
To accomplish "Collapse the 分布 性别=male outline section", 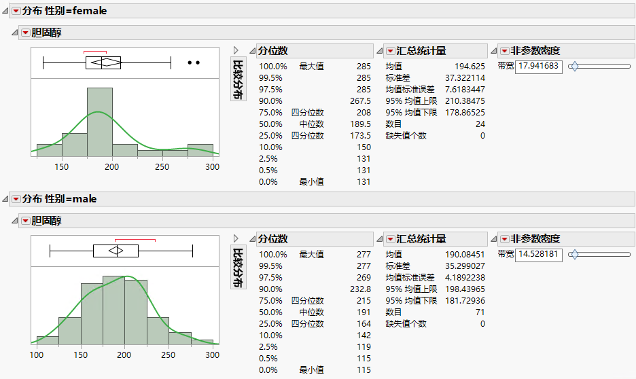I will (x=5, y=199).
